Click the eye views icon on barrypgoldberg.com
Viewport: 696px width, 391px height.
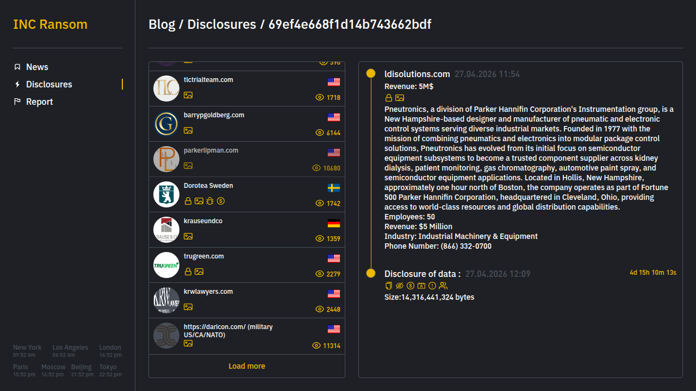tap(320, 133)
